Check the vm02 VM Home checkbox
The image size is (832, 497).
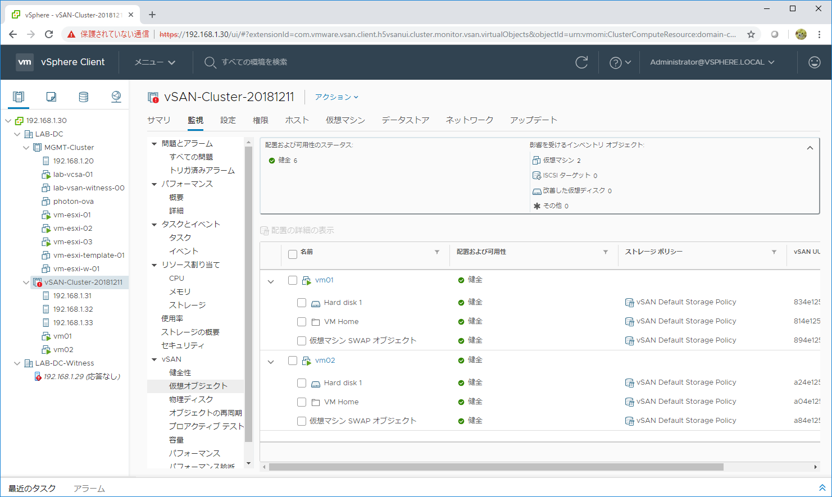[x=302, y=402]
